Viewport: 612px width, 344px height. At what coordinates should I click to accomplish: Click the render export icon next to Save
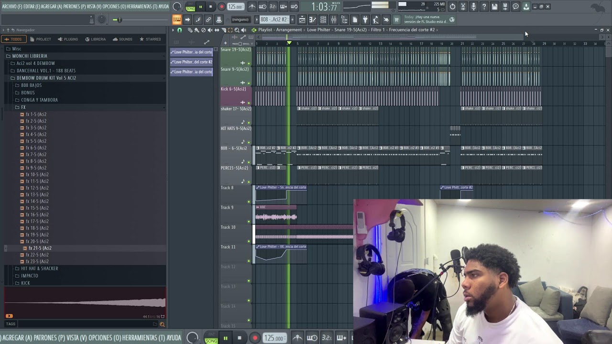click(x=505, y=7)
